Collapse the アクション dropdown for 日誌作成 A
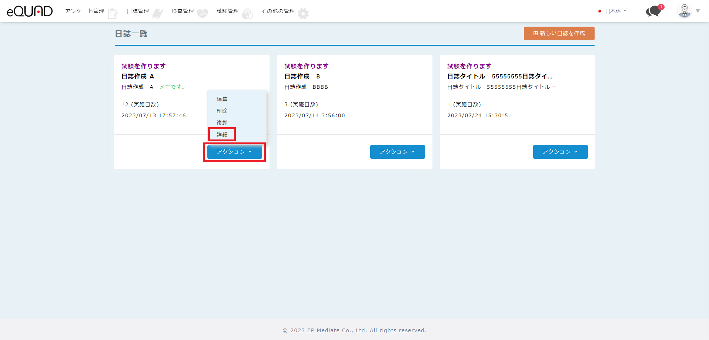This screenshot has width=709, height=340. (x=234, y=152)
